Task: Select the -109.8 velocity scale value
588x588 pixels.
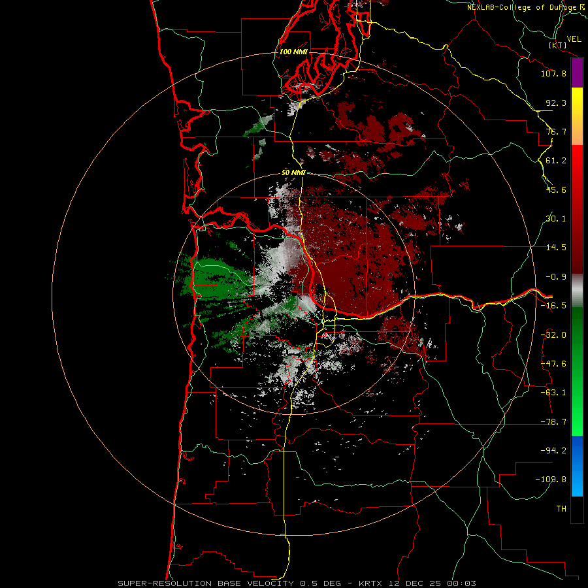Action: pos(551,480)
